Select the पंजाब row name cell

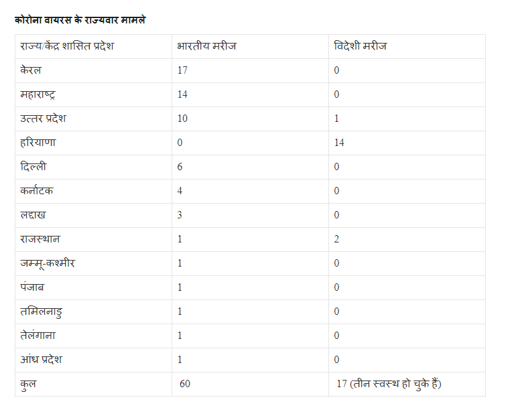(x=93, y=288)
